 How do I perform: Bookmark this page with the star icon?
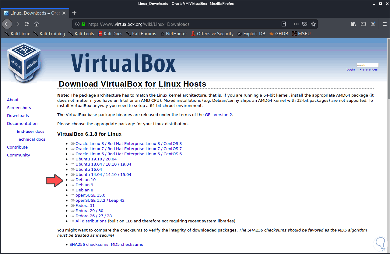point(314,24)
